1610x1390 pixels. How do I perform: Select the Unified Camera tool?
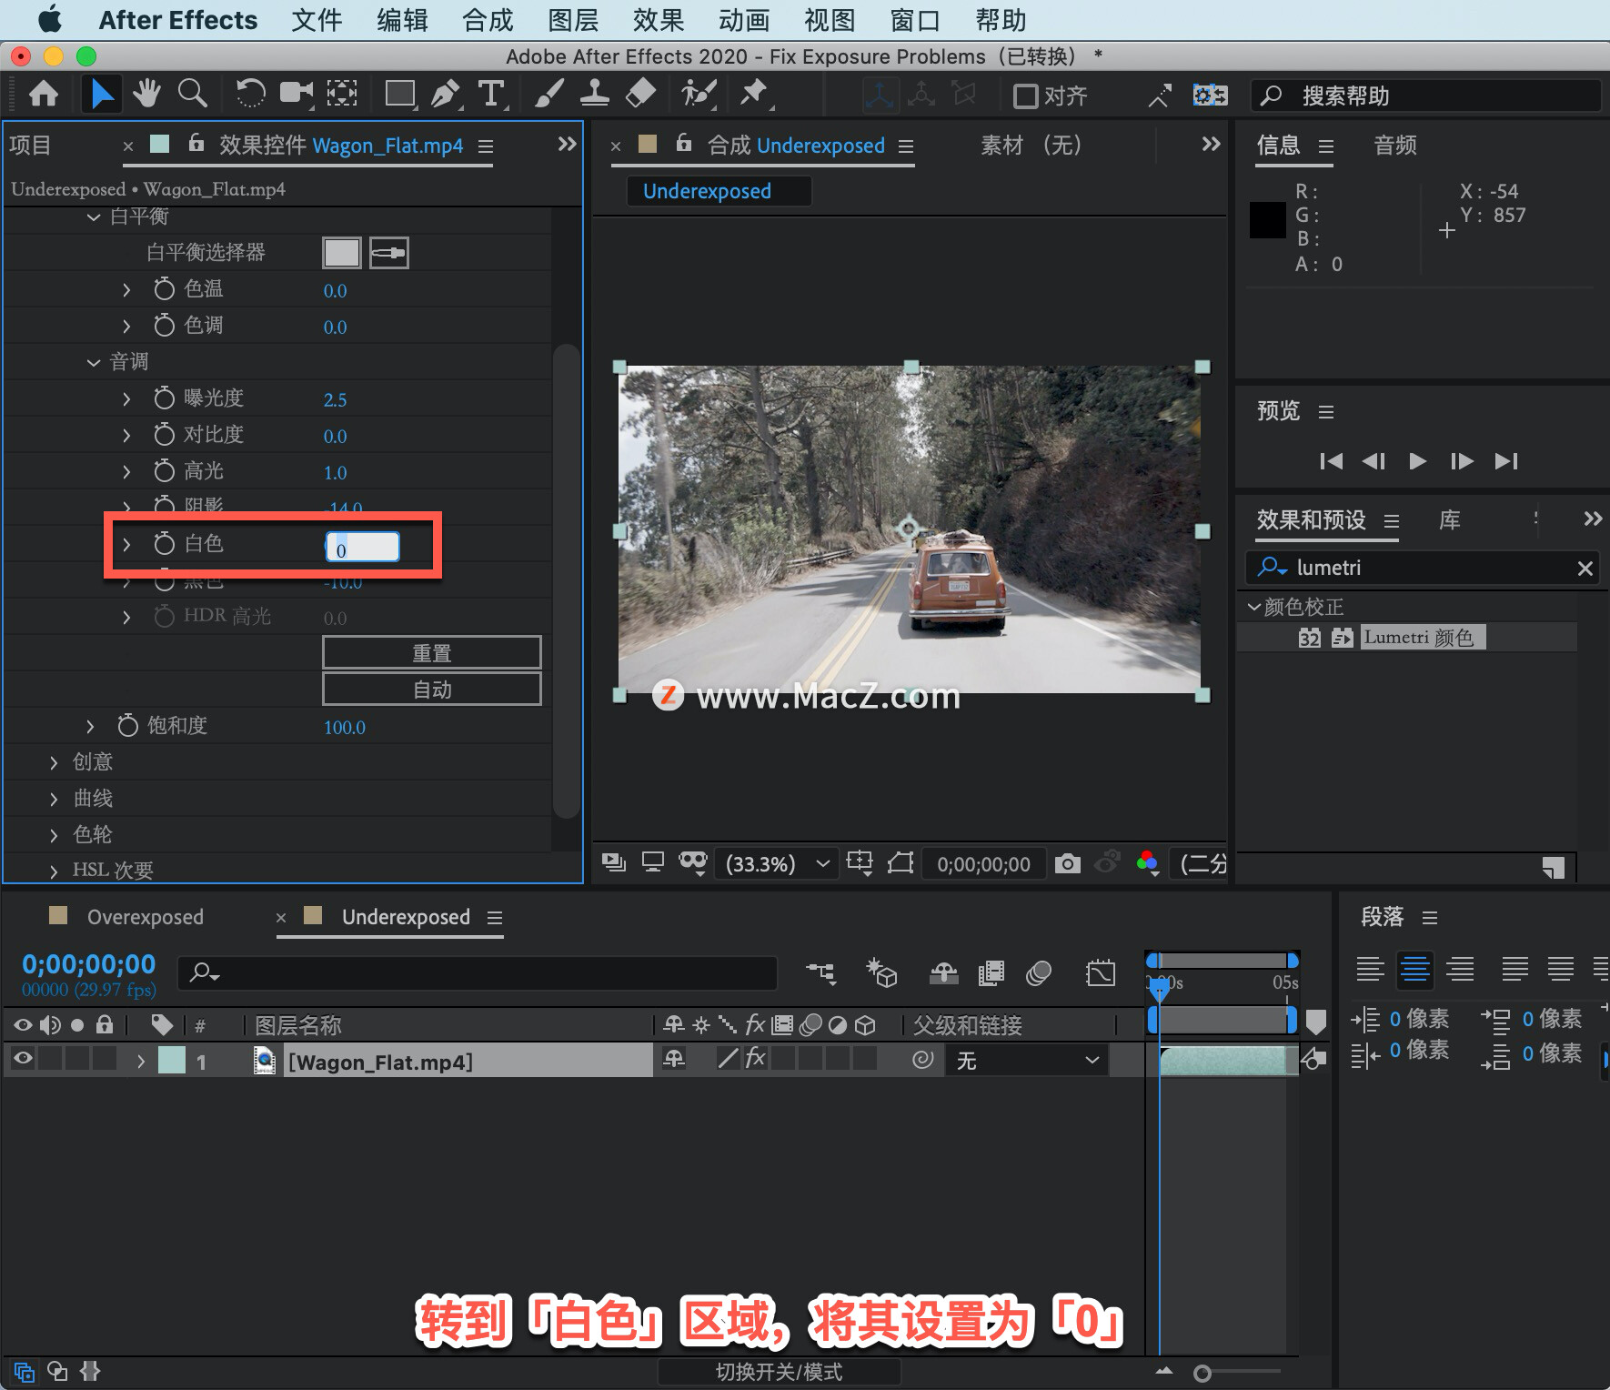296,94
